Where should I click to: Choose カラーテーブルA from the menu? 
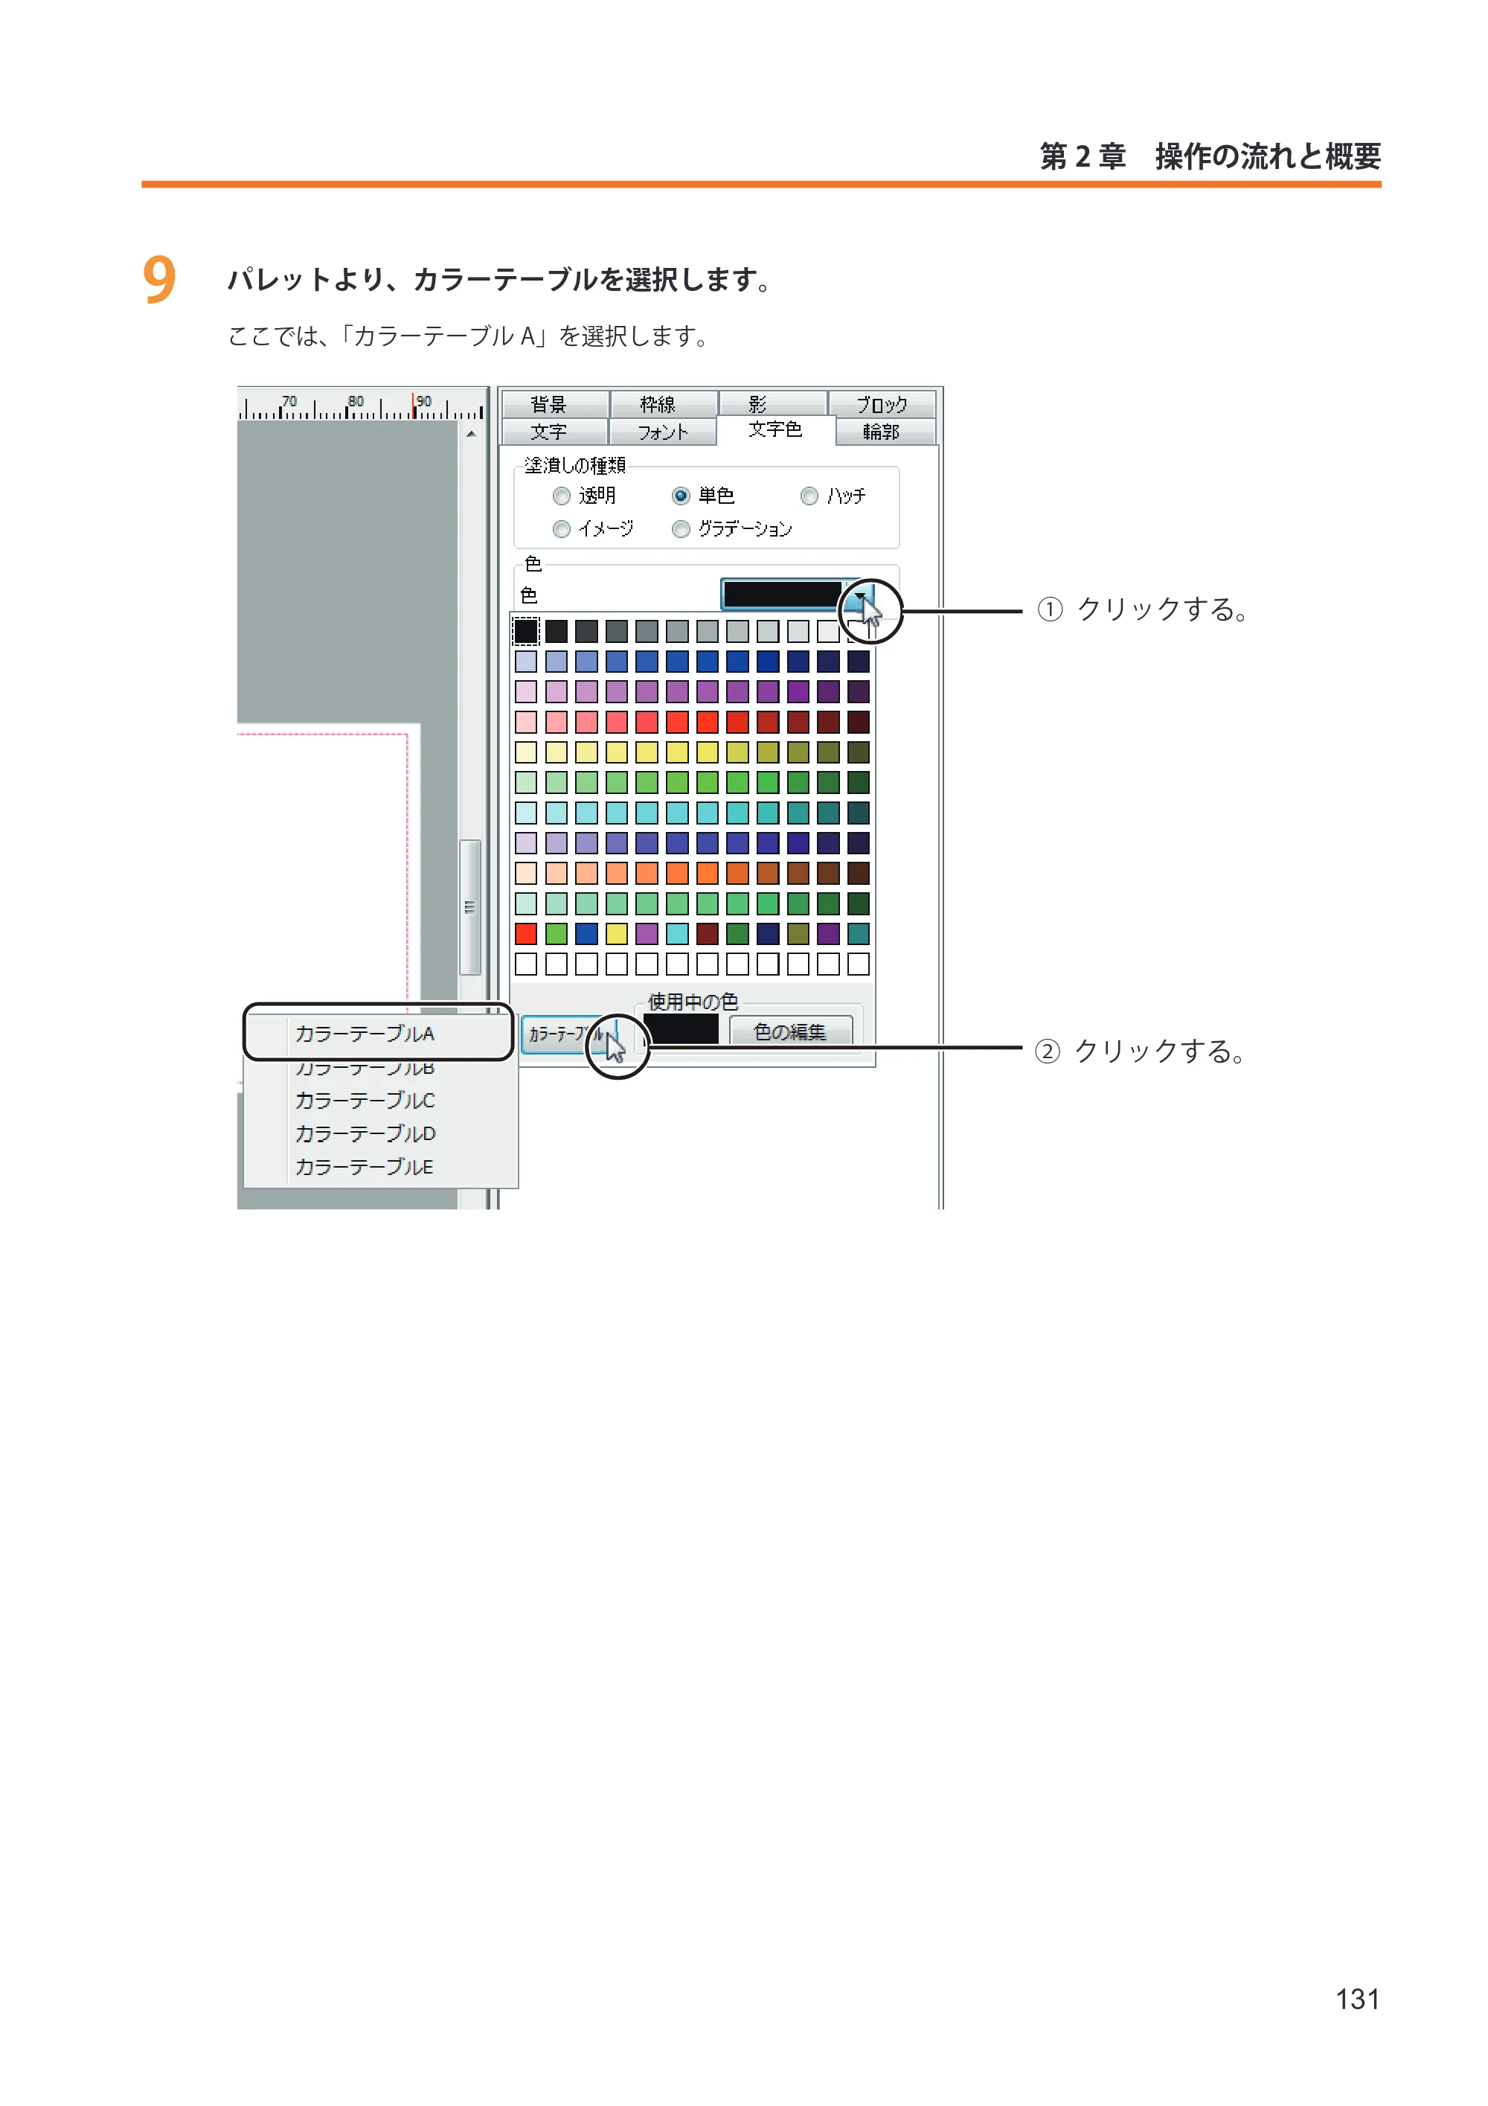378,1033
